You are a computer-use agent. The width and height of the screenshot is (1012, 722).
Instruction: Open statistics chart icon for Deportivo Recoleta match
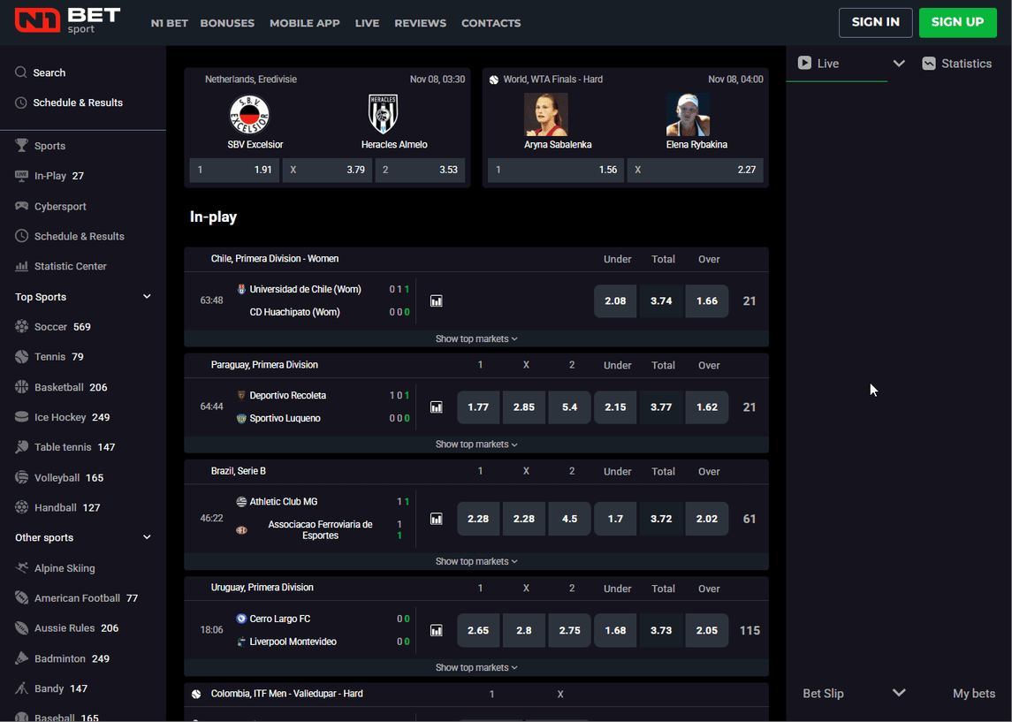point(436,407)
